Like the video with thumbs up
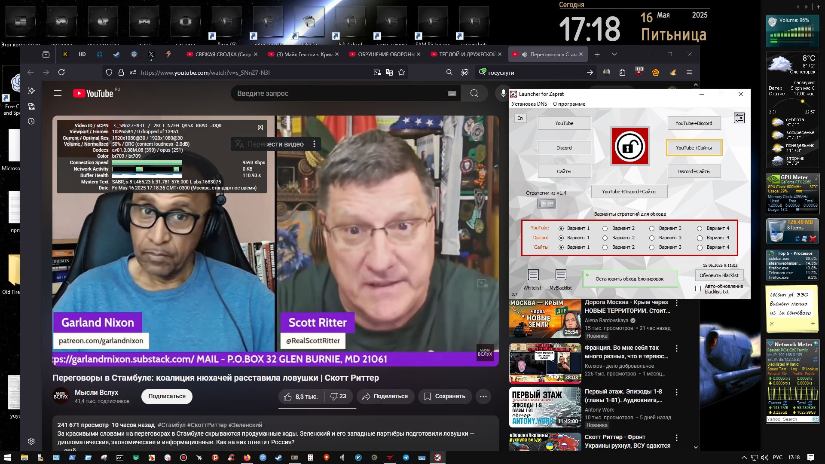 [x=301, y=396]
